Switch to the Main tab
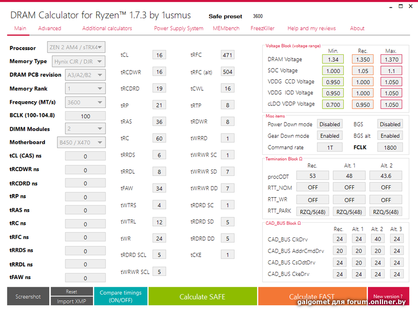 point(20,29)
